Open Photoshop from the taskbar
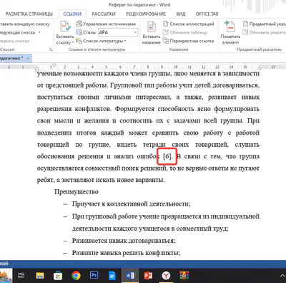 click(94, 275)
